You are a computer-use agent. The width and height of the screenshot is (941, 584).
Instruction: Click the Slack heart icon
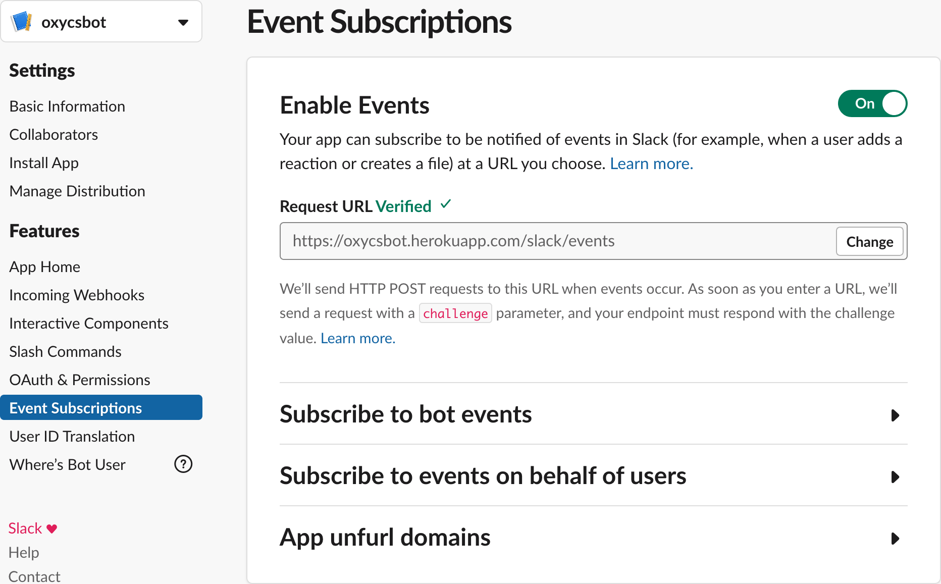point(52,528)
